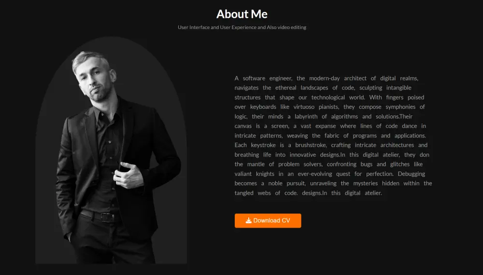Click the word "symphonies" in the paragraph

point(400,107)
